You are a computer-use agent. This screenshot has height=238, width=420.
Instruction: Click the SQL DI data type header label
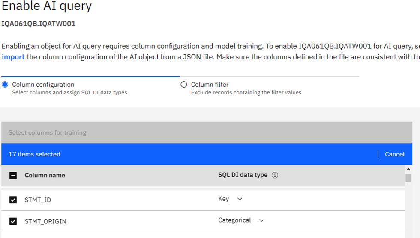click(243, 175)
